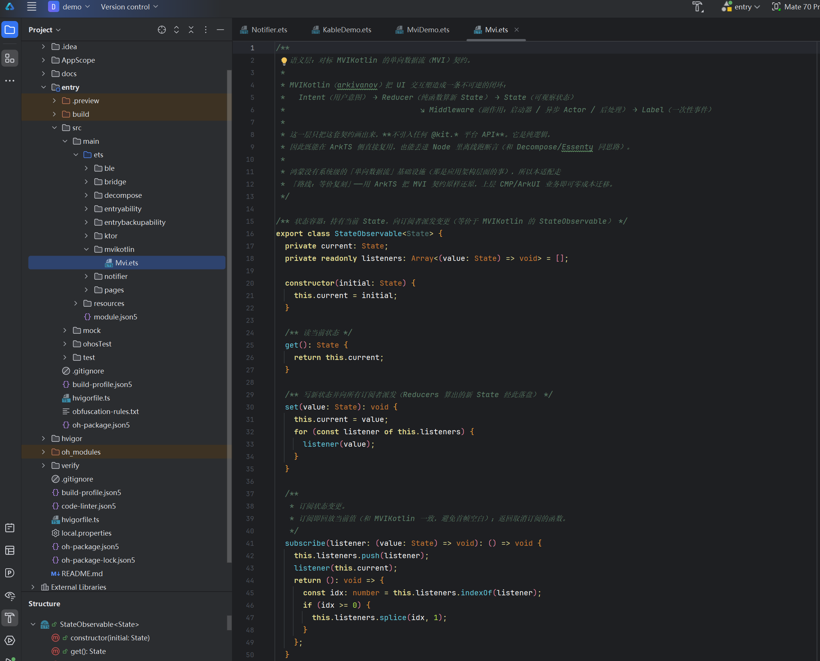Select opened file crosshair icon in Project panel
The width and height of the screenshot is (820, 661).
[162, 30]
